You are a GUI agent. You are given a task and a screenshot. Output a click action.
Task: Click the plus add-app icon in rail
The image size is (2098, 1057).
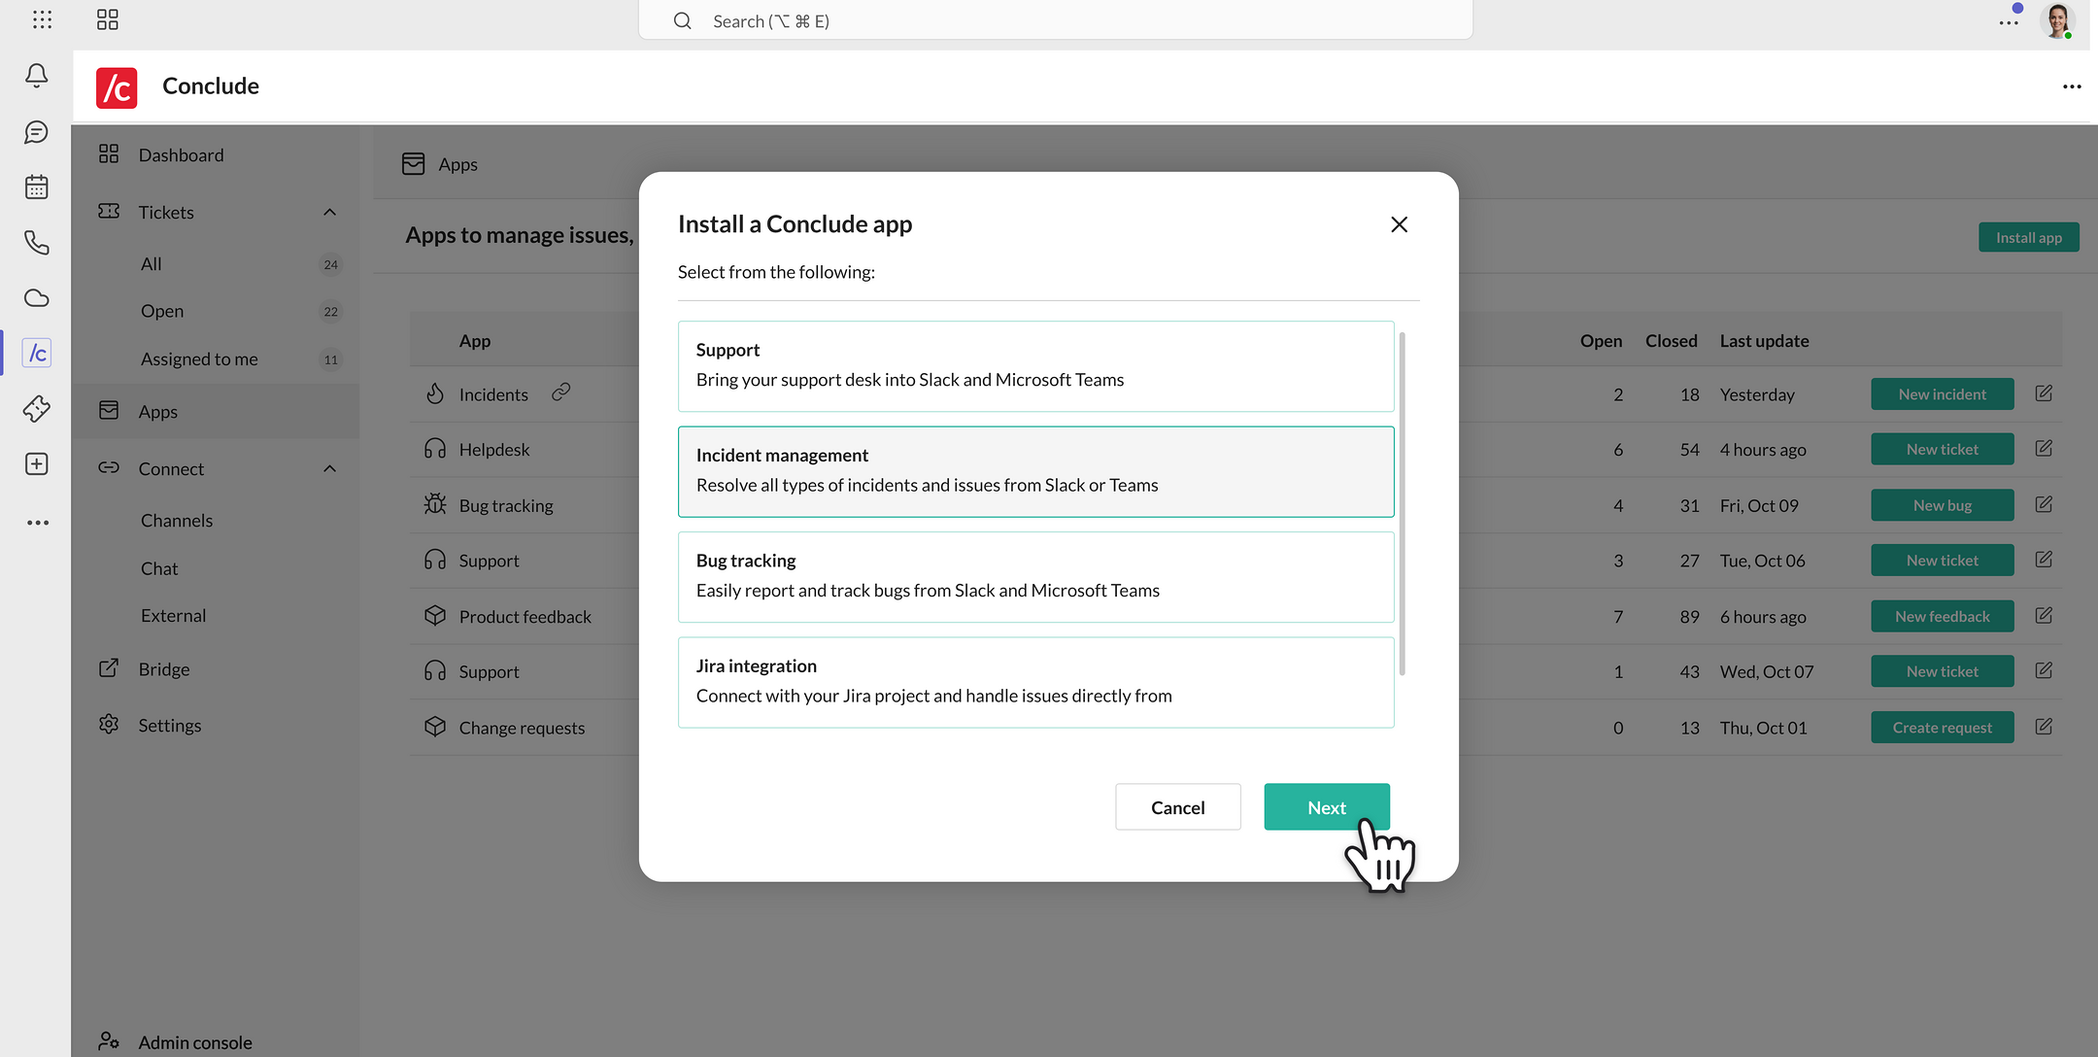tap(37, 464)
